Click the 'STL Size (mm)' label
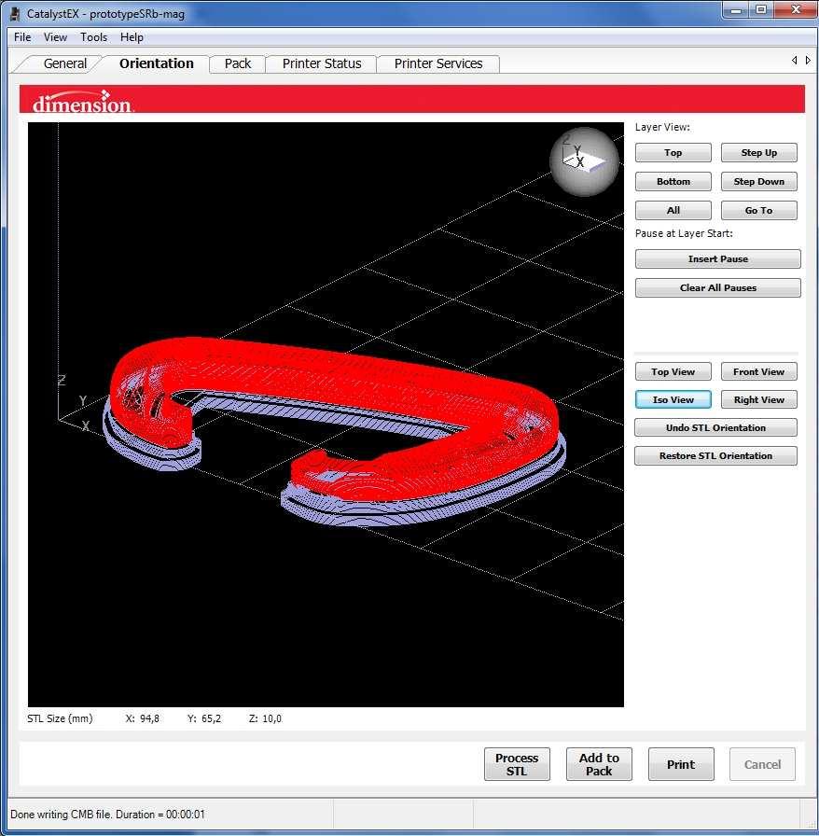Image resolution: width=819 pixels, height=836 pixels. [60, 718]
